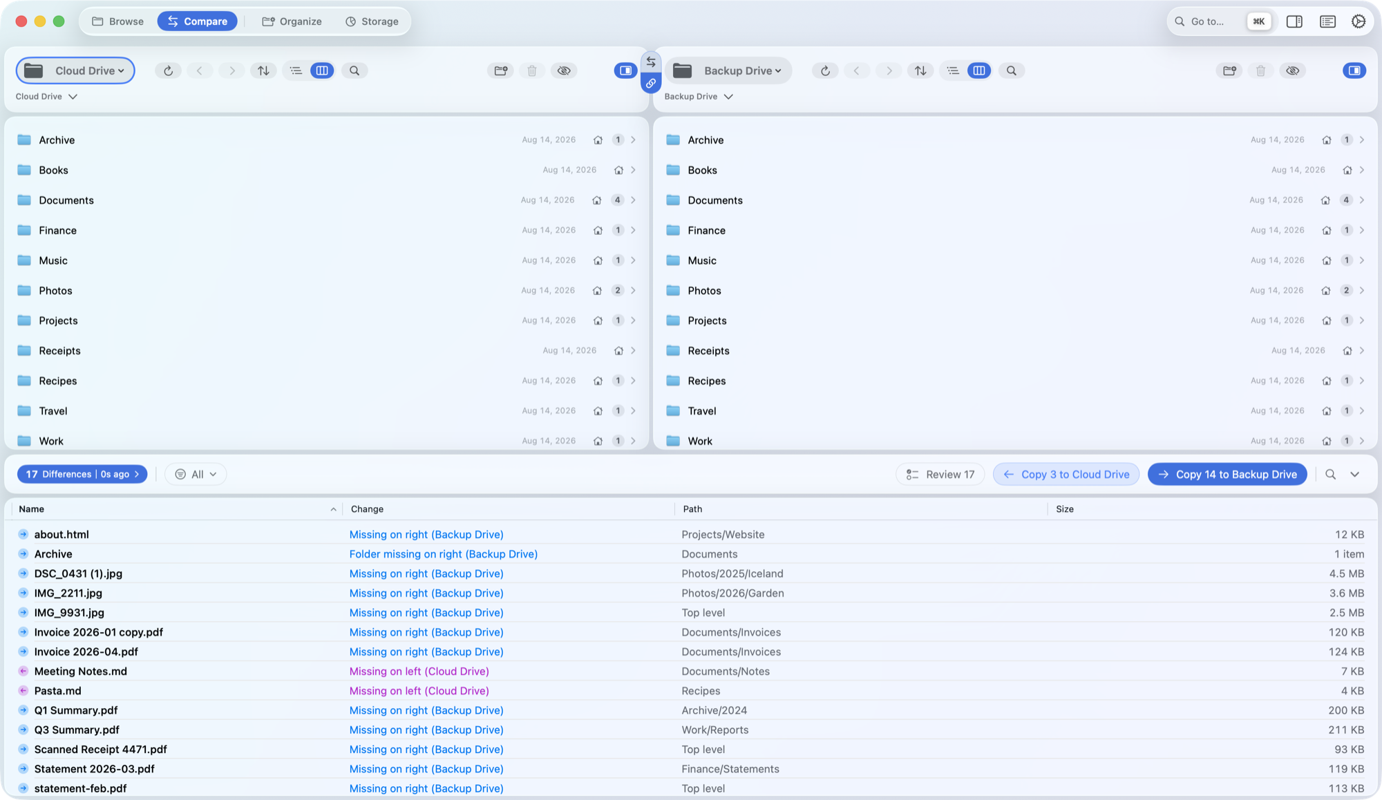Refresh the Cloud Drive pane
This screenshot has width=1382, height=800.
168,70
